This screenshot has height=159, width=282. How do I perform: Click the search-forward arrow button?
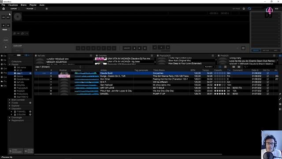pos(8,26)
